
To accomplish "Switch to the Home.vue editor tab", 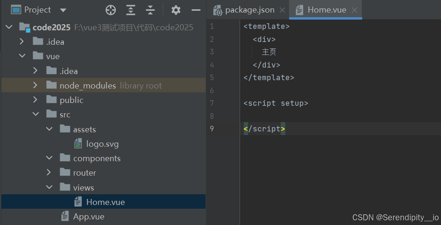I will pyautogui.click(x=327, y=10).
